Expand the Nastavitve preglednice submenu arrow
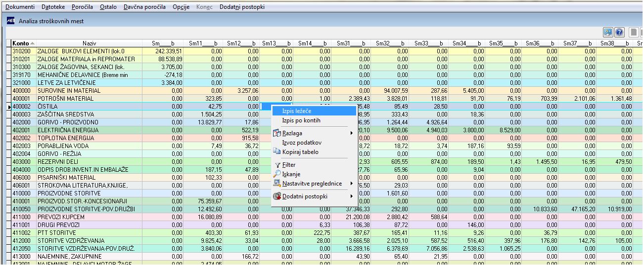 [x=352, y=184]
